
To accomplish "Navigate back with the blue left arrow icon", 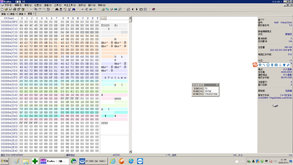I will pyautogui.click(x=91, y=9).
